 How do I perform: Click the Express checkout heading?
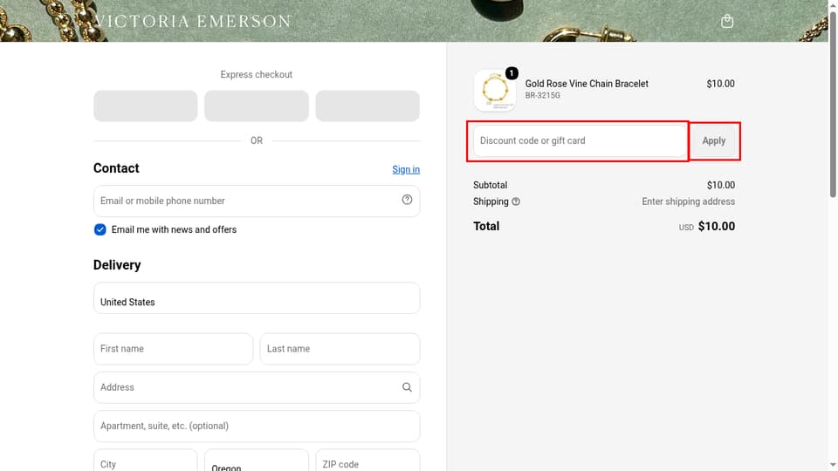[257, 75]
